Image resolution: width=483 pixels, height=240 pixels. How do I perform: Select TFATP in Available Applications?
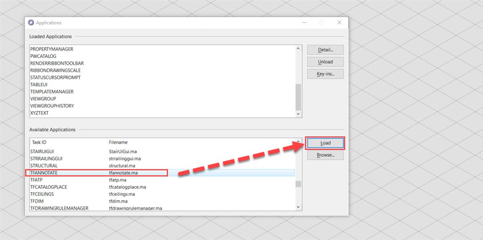(x=162, y=180)
